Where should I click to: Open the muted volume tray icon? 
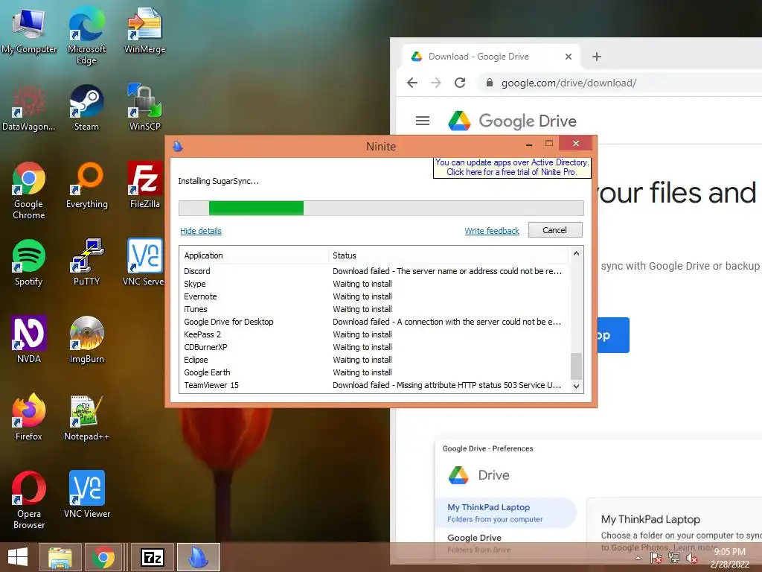click(x=691, y=559)
